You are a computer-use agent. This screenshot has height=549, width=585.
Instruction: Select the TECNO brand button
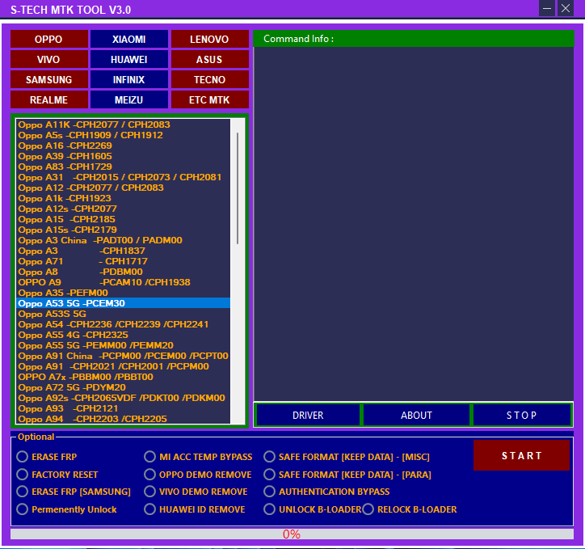pos(209,79)
